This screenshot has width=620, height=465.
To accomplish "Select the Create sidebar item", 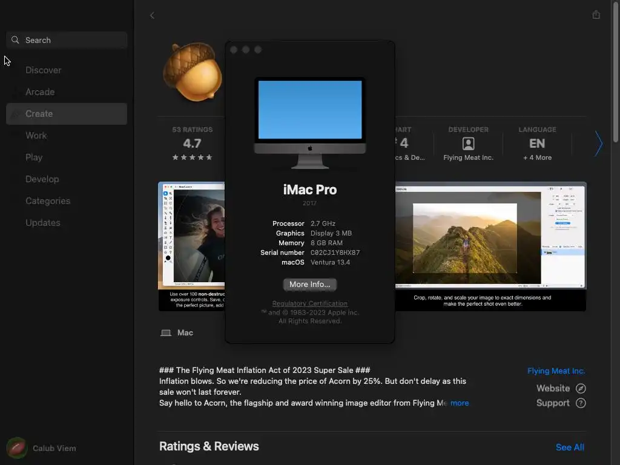I will pos(67,114).
